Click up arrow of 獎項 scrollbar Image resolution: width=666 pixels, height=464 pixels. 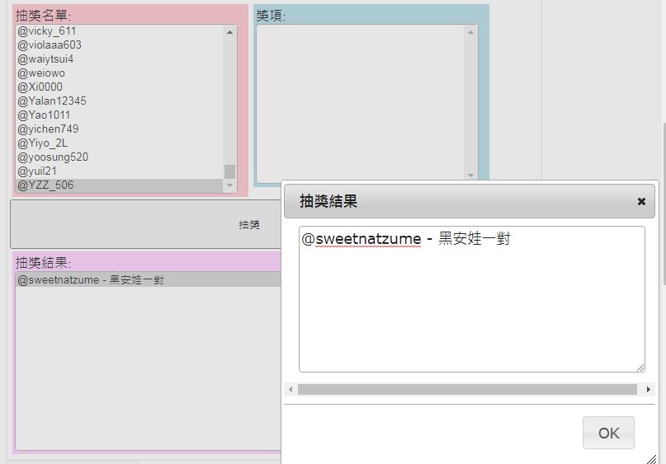pyautogui.click(x=470, y=32)
